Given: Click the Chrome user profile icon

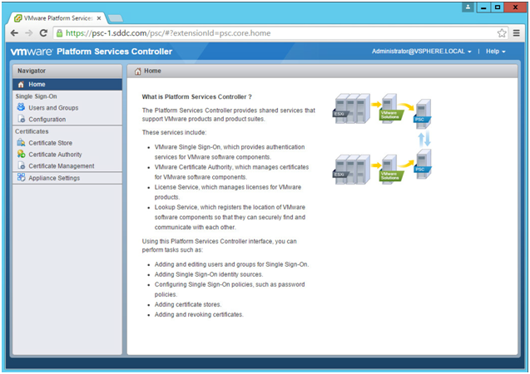Looking at the screenshot, I should tap(468, 7).
